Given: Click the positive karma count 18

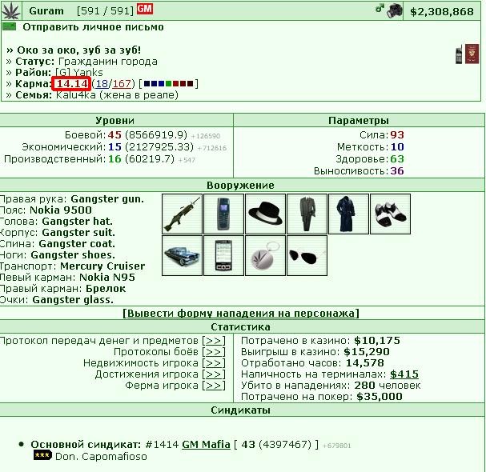Looking at the screenshot, I should (102, 84).
